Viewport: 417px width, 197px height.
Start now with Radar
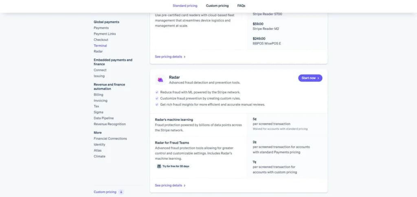310,78
